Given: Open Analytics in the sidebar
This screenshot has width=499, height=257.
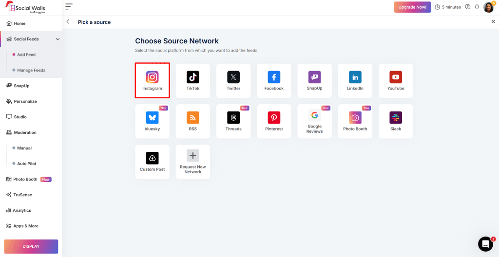Looking at the screenshot, I should tap(31, 211).
